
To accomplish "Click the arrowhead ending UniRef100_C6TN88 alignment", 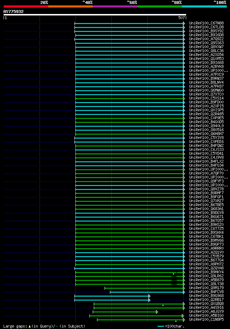I will pyautogui.click(x=184, y=23).
